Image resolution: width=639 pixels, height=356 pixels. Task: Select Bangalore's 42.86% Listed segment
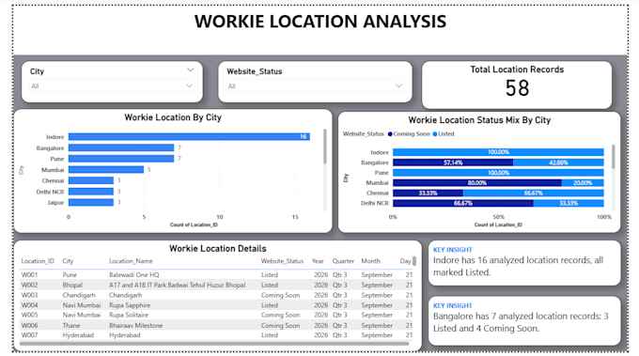558,163
